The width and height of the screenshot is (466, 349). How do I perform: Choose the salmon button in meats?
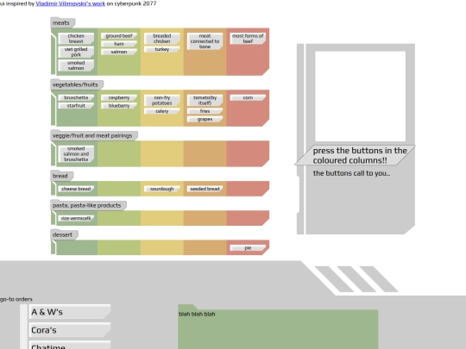[119, 52]
